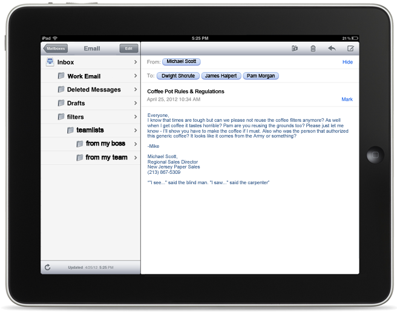
Task: Tap the James Halpert recipient chip
Action: [x=221, y=76]
